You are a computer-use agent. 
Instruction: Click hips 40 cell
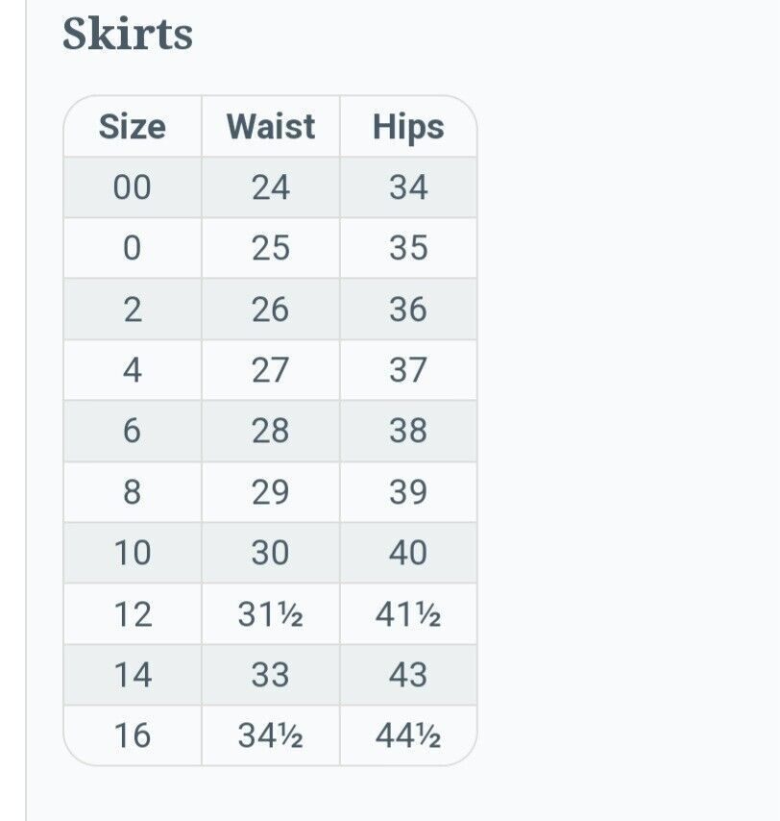coord(408,553)
